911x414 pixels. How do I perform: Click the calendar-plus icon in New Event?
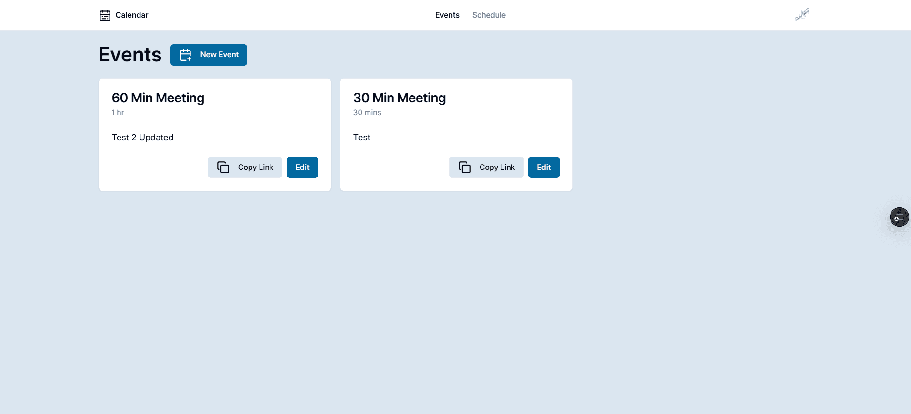[x=185, y=55]
